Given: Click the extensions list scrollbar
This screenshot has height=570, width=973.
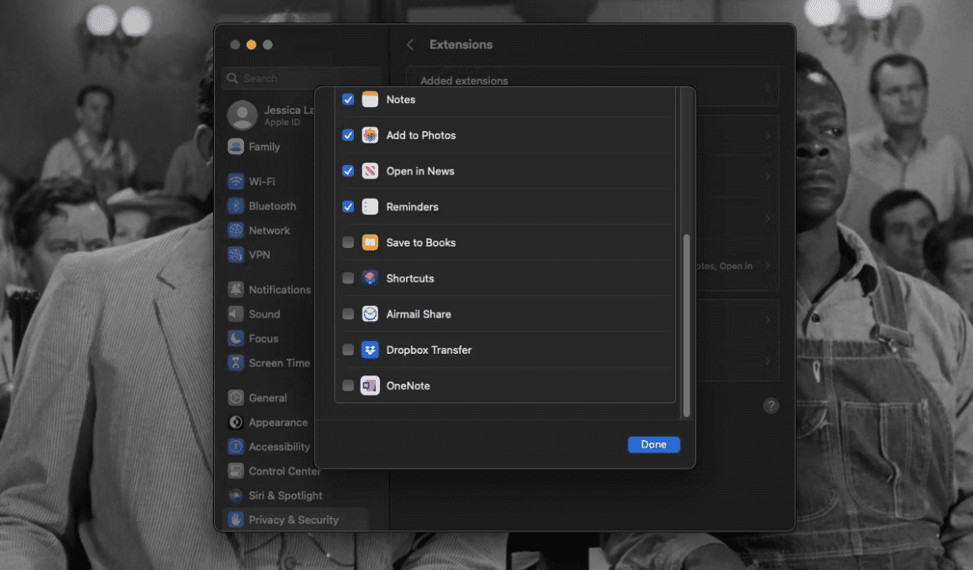Looking at the screenshot, I should coord(686,325).
